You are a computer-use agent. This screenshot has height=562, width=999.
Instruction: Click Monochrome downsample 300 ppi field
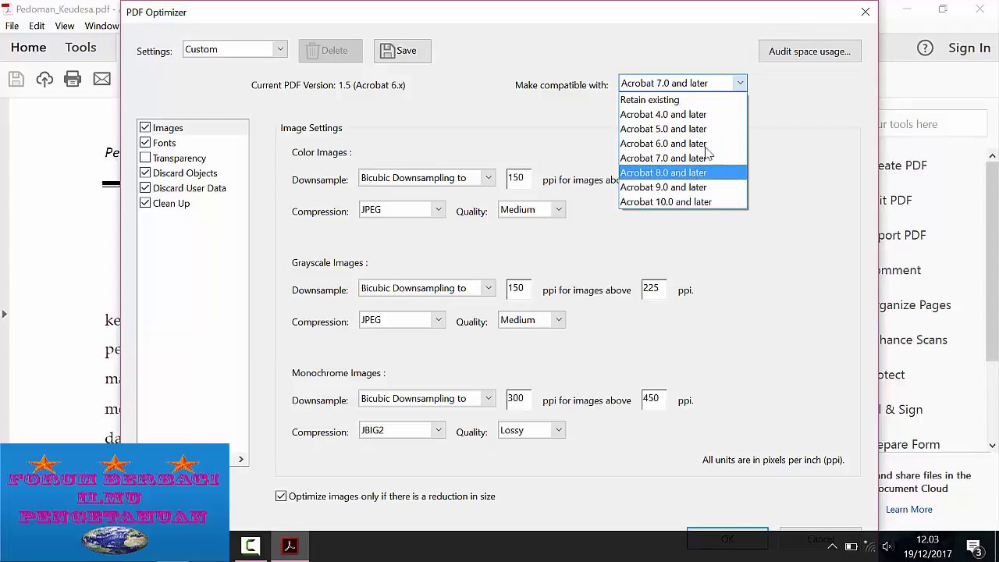point(519,399)
